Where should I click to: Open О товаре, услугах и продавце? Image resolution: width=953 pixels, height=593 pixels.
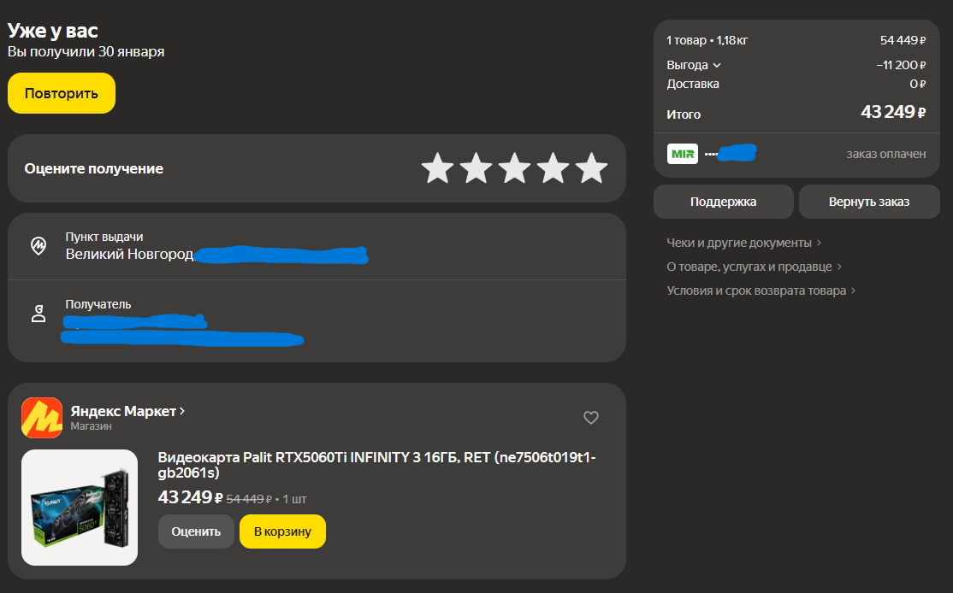754,267
